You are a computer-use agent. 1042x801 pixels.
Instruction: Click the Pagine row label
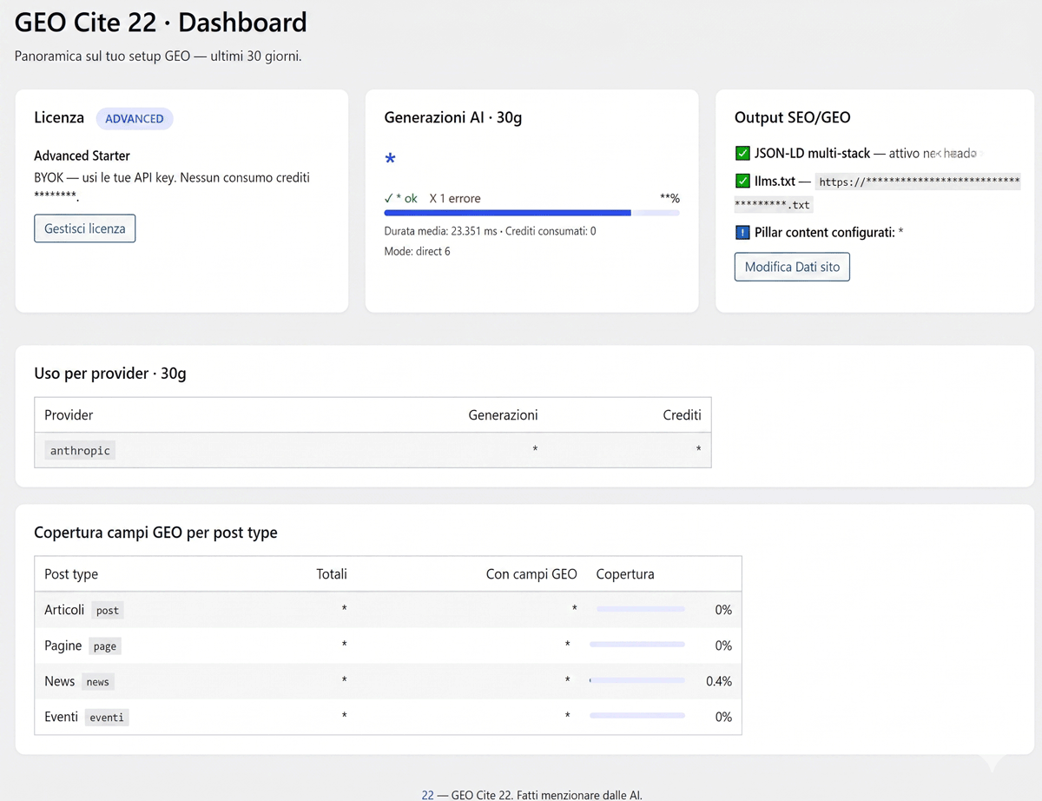[x=63, y=645]
